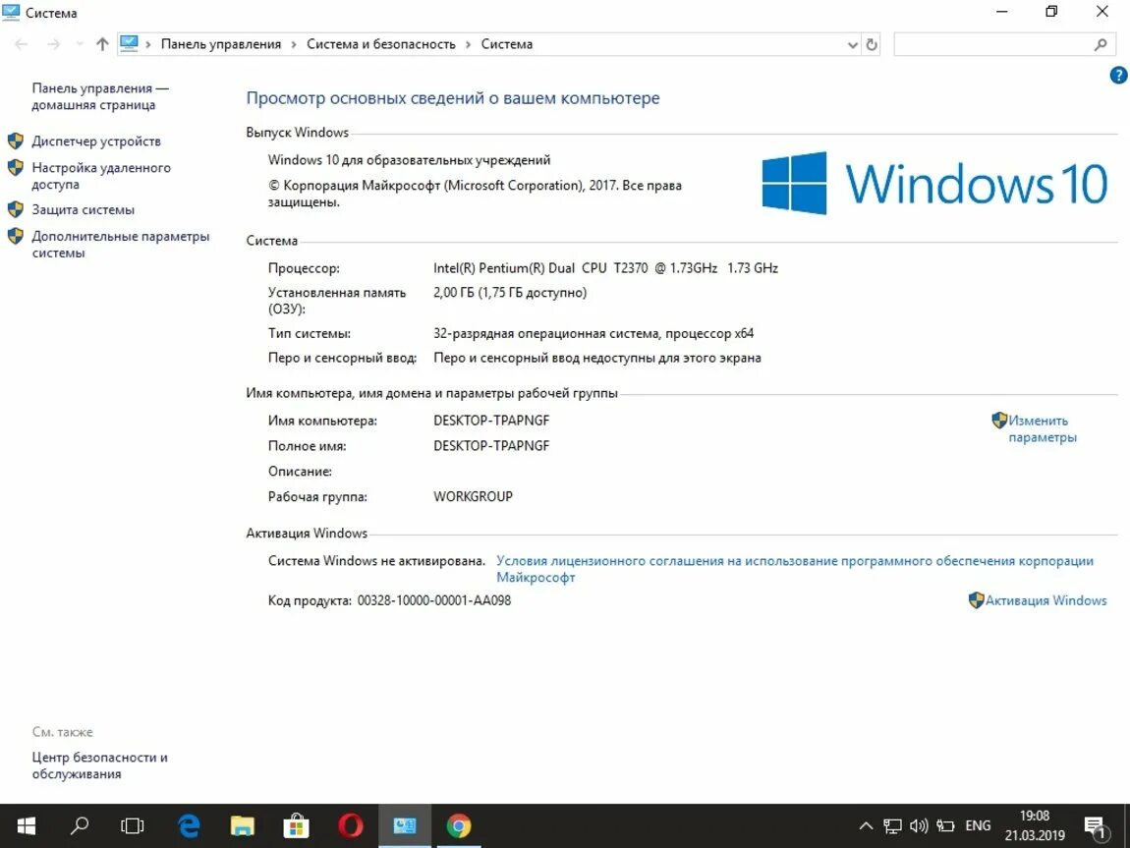1130x848 pixels.
Task: Click shield icon beside Защита системы
Action: tap(16, 209)
